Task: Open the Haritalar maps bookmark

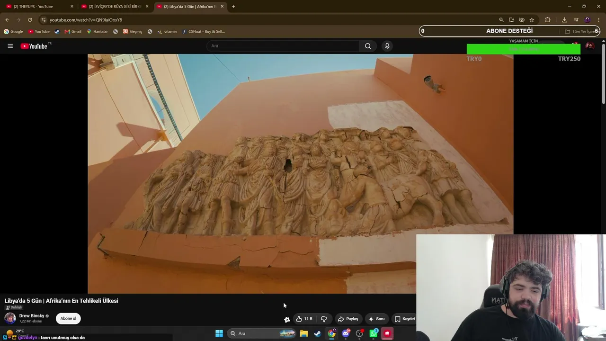Action: click(x=97, y=32)
